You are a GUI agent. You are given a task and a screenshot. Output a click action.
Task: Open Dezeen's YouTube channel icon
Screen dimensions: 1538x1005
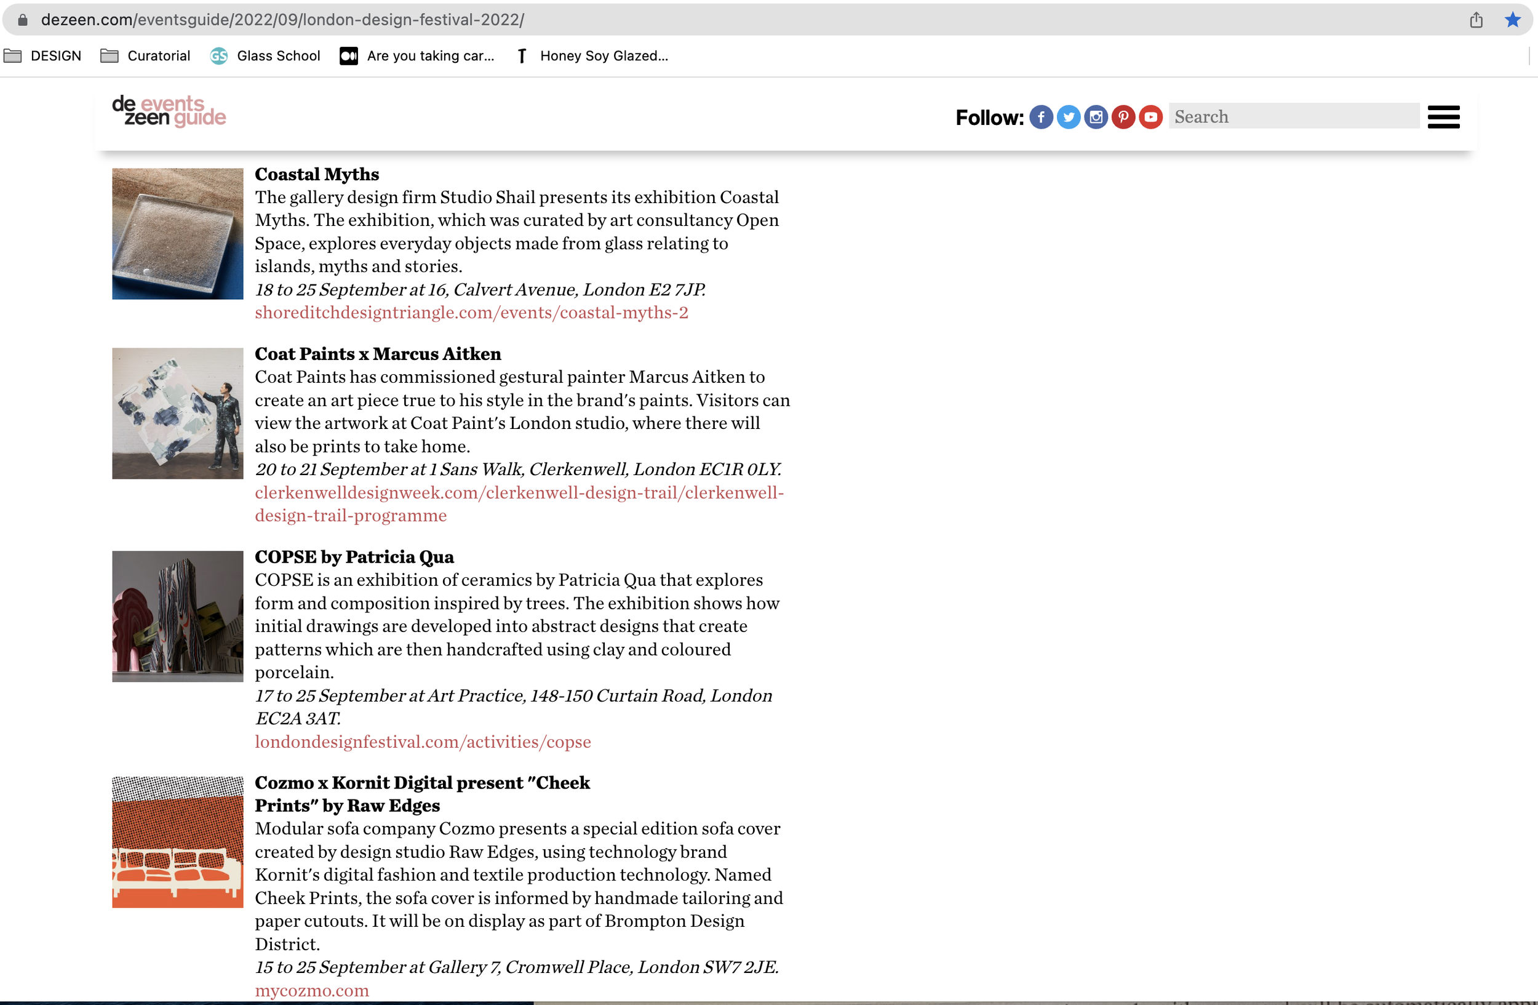[x=1150, y=117]
